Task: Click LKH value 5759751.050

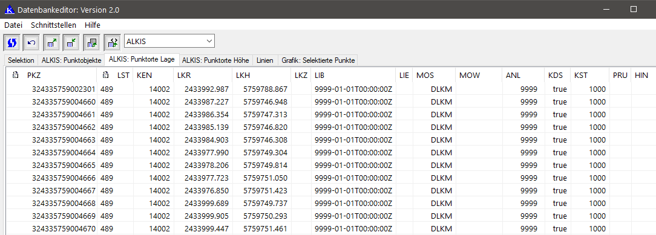Action: 265,178
